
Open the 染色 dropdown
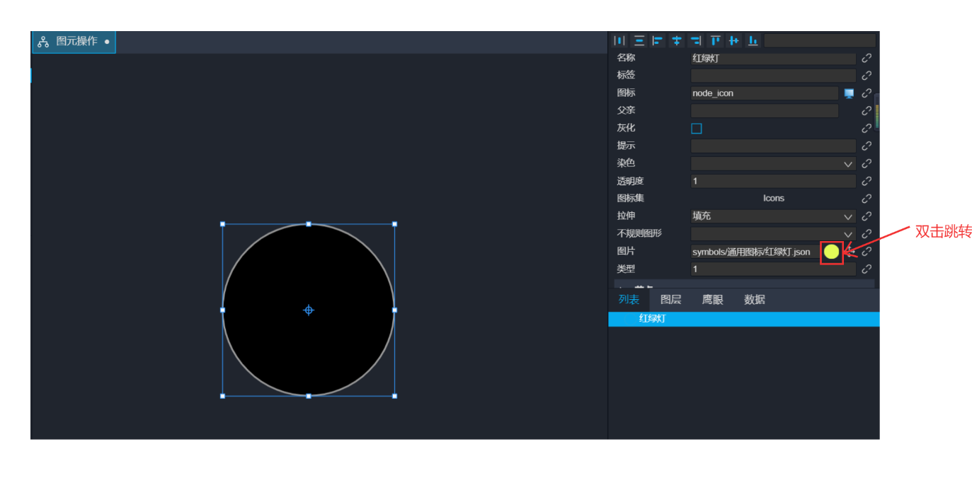(x=773, y=163)
